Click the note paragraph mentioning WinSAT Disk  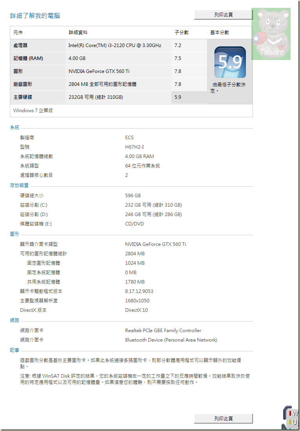point(135,379)
